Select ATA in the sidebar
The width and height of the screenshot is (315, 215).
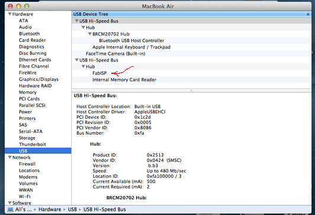(24, 21)
